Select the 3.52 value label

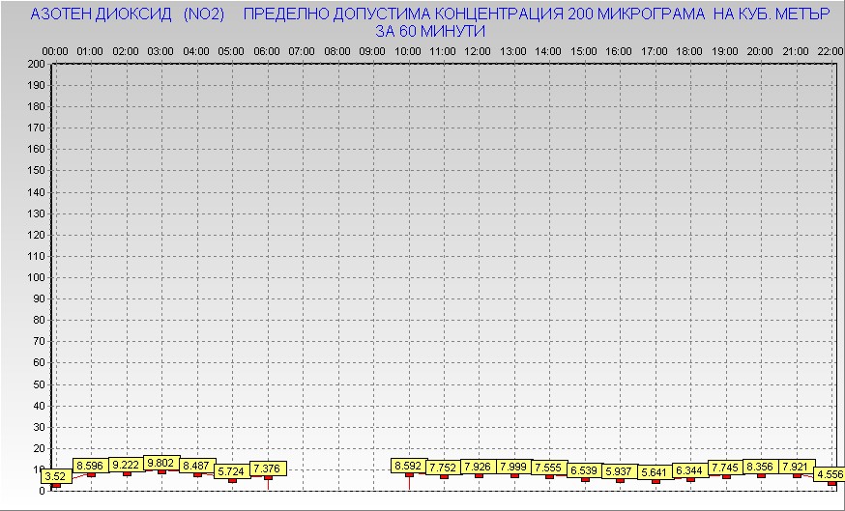[55, 475]
